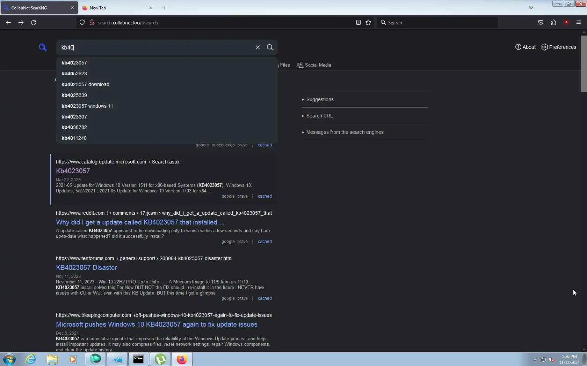Switch to Firefox in the taskbar

(x=182, y=359)
